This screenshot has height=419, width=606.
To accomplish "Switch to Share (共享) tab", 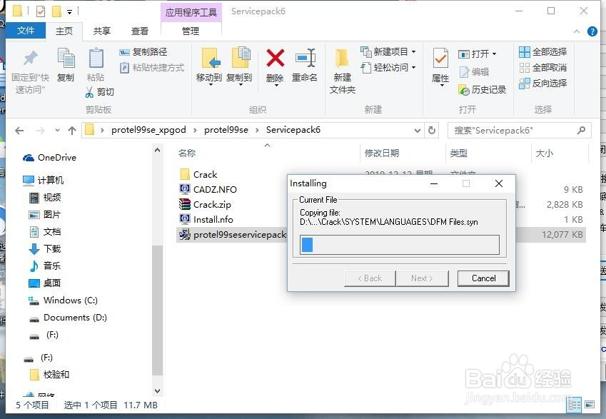I will [x=102, y=31].
